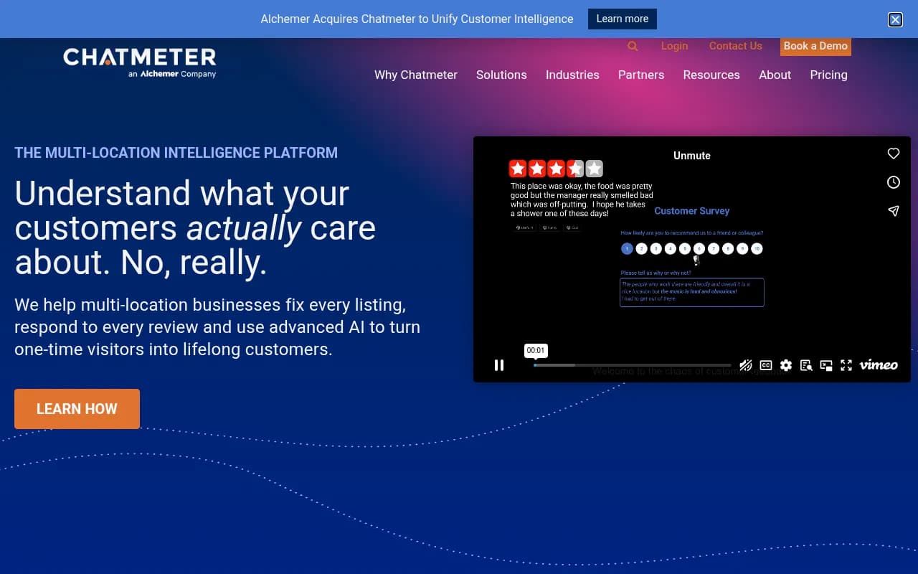Click the LEARN HOW button
Image resolution: width=918 pixels, height=574 pixels.
click(77, 409)
